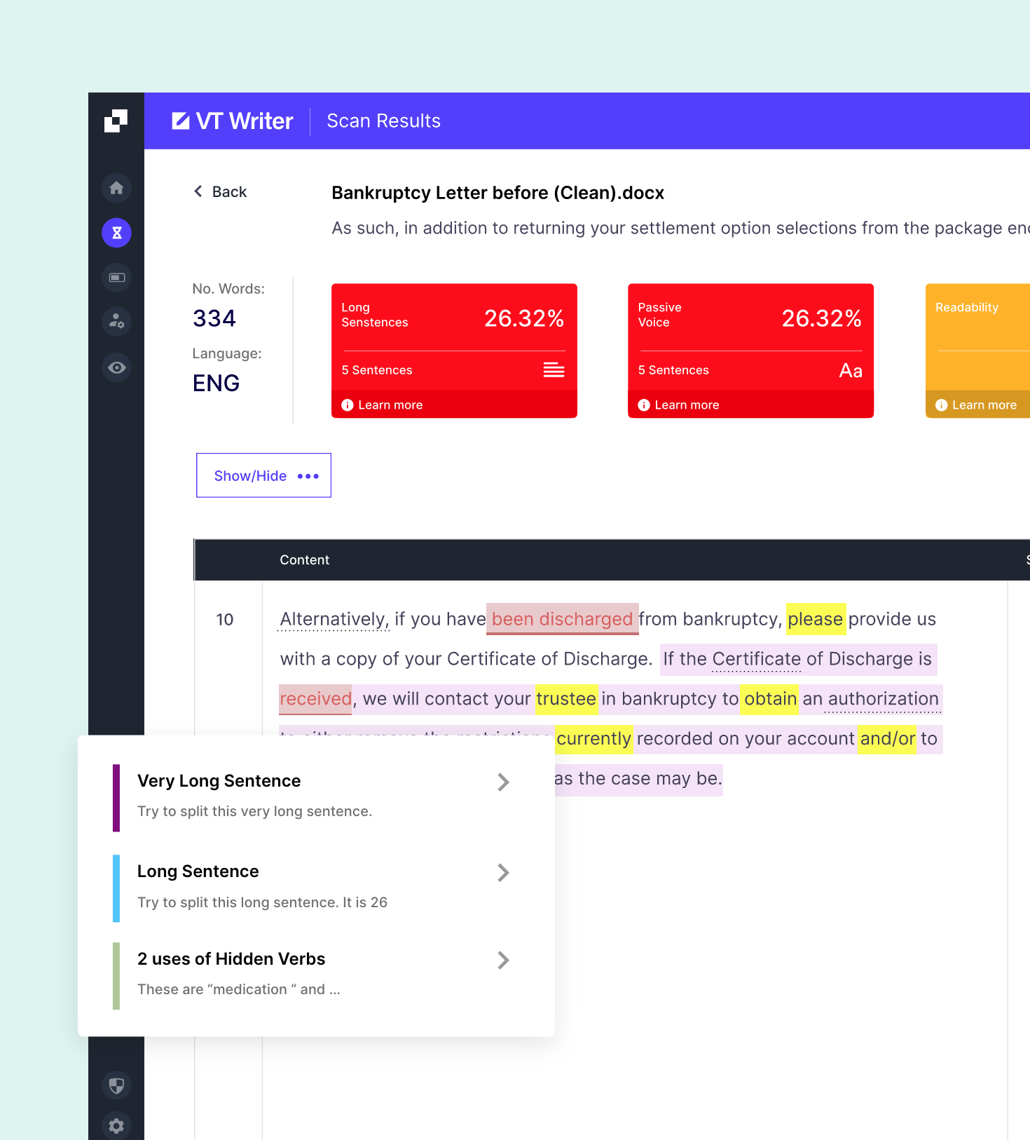Click the Aa icon on Passive Voice card
Screen dimensions: 1030x1140
[x=851, y=370]
